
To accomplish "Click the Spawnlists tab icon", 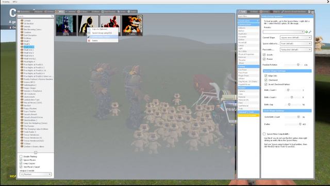I will [x=19, y=11].
